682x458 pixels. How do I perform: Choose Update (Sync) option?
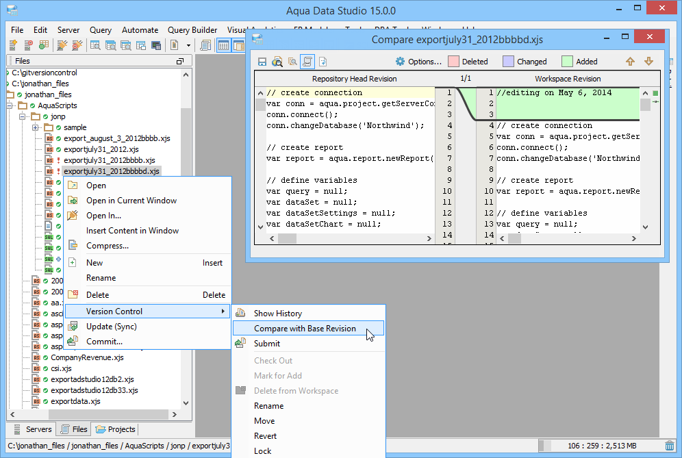pyautogui.click(x=148, y=326)
